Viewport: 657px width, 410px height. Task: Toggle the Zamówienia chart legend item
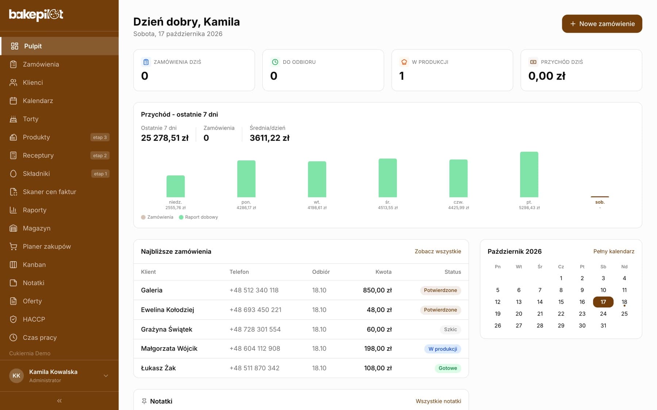157,217
